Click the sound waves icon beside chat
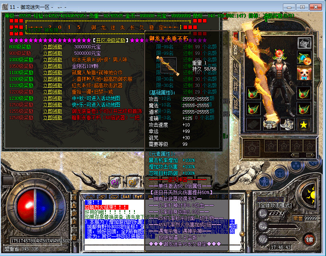 [x=74, y=197]
